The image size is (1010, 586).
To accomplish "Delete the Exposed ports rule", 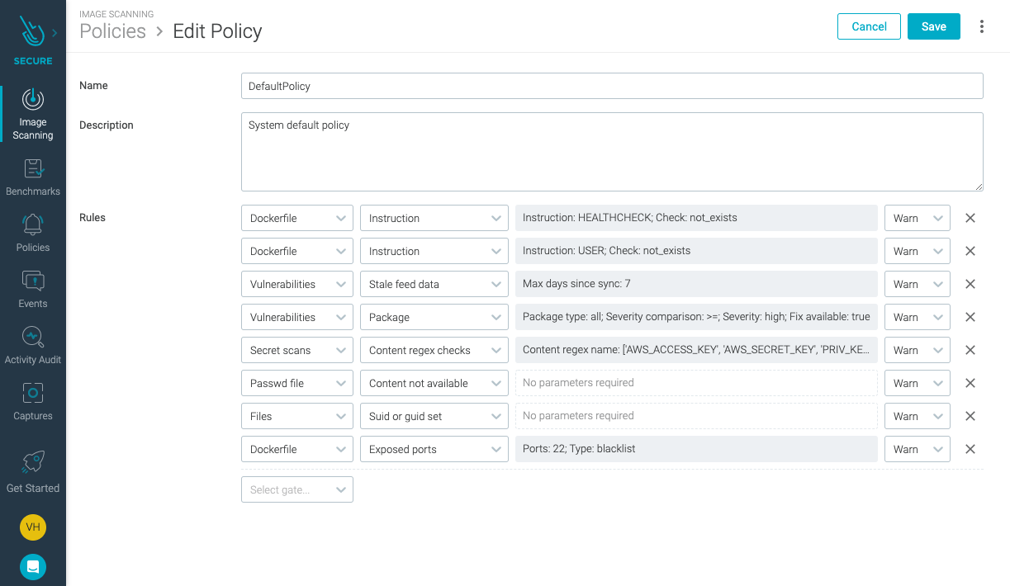I will tap(970, 449).
